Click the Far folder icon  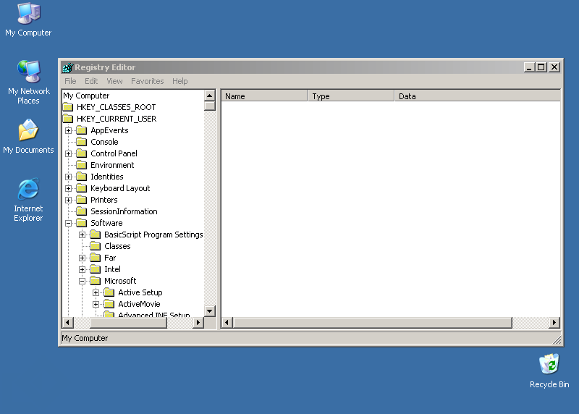[x=96, y=258]
